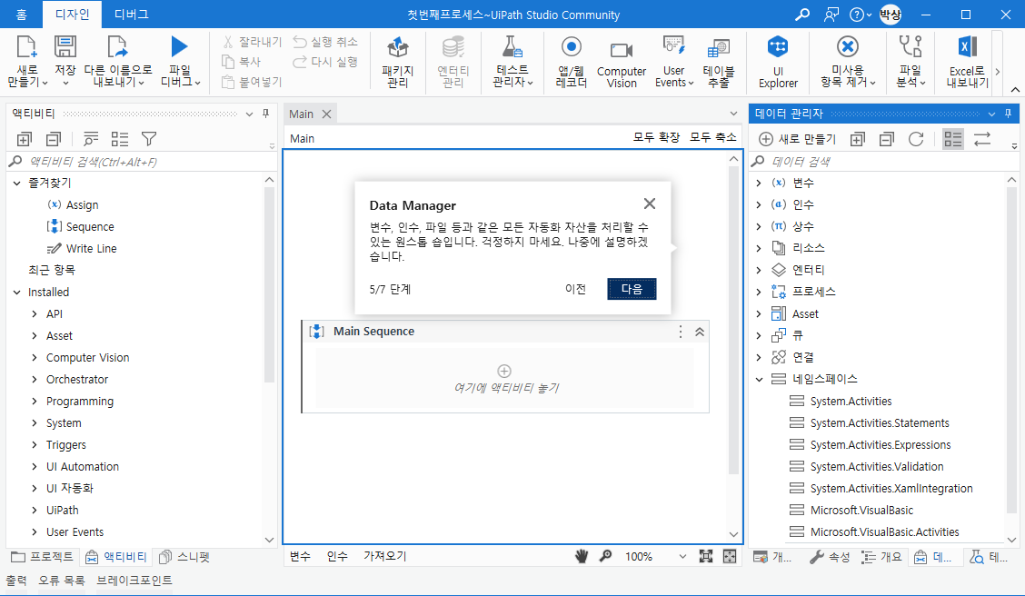The height and width of the screenshot is (596, 1025).
Task: Click the Save (저장) icon
Action: [65, 47]
